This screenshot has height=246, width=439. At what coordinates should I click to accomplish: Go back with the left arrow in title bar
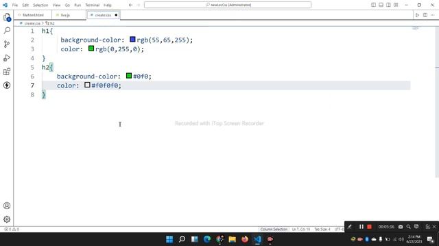coord(130,5)
